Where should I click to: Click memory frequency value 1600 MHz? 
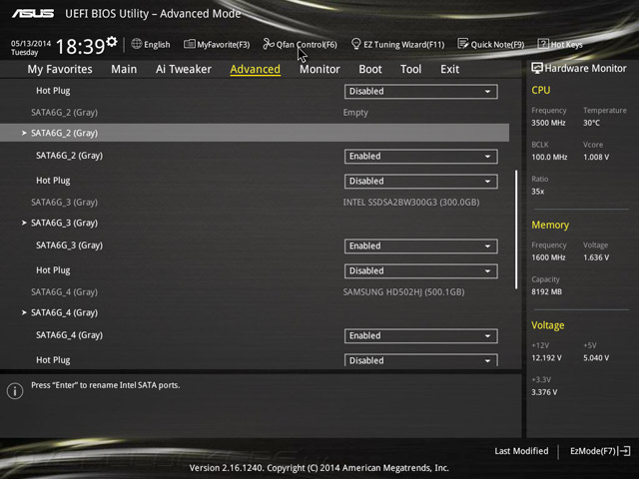coord(548,257)
